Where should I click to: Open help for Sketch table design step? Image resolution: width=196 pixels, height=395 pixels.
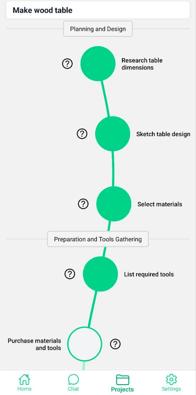82,134
